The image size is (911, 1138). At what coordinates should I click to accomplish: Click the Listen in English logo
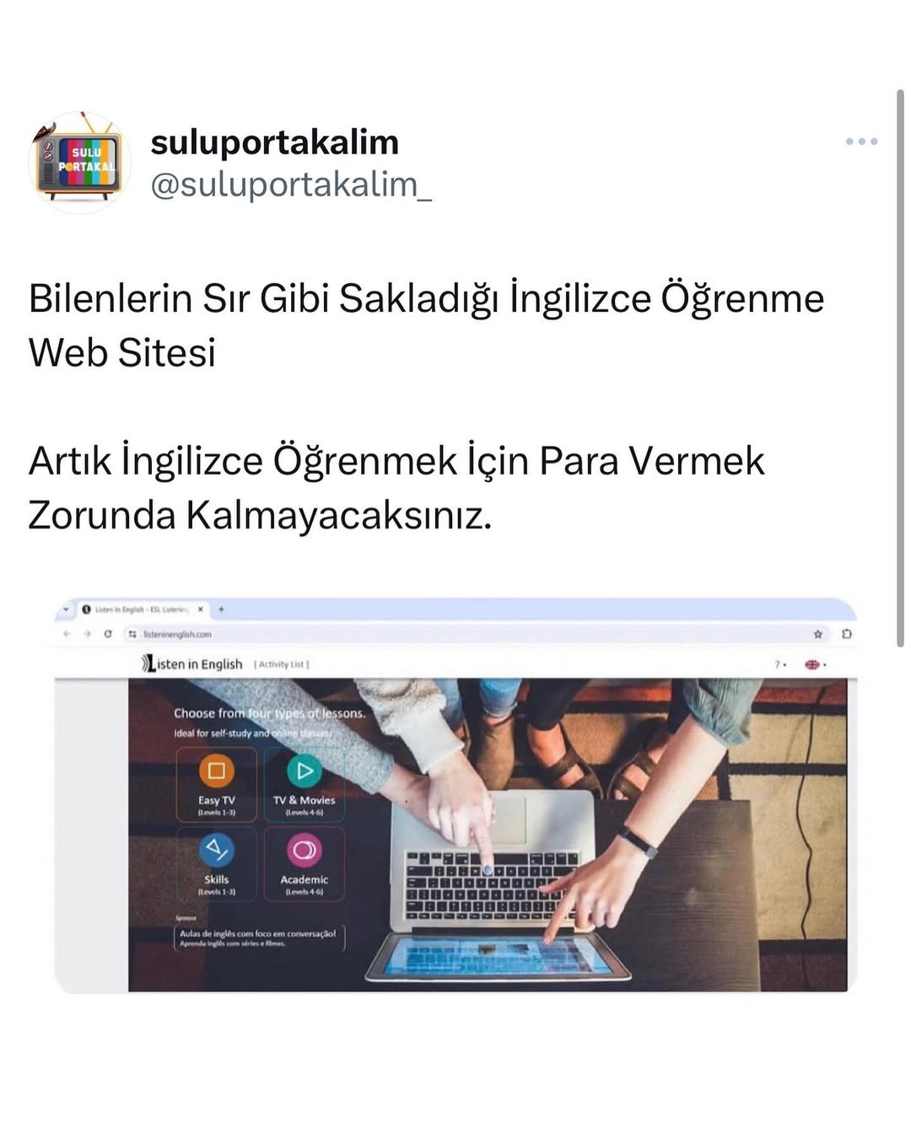coord(192,663)
